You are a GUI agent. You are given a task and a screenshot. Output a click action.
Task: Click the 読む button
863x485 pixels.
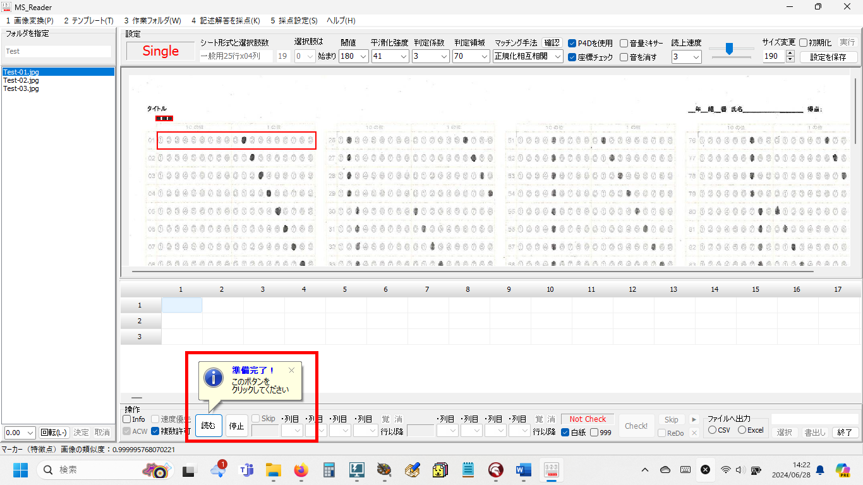pos(208,426)
